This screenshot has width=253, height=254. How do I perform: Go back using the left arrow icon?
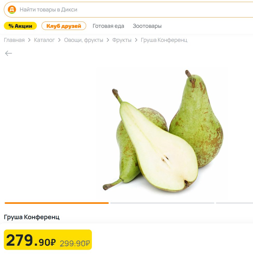click(9, 53)
